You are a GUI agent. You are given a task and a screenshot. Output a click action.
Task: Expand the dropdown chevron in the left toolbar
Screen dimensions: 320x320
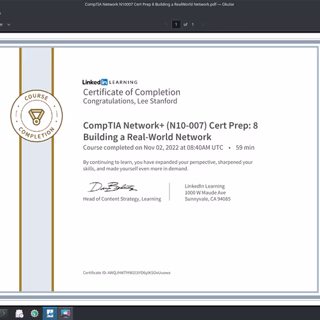9,24
